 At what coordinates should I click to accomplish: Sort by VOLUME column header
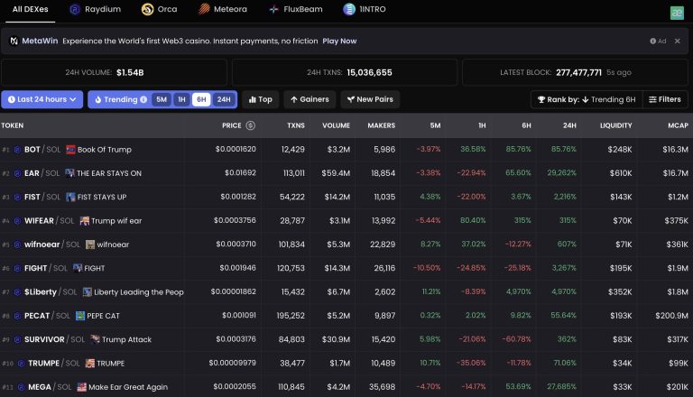pyautogui.click(x=336, y=125)
